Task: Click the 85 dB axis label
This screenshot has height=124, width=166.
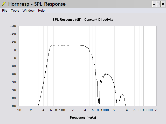Action: pyautogui.click(x=13, y=98)
